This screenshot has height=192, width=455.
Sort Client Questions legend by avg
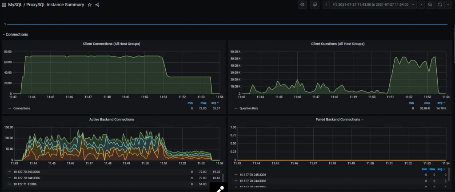click(x=441, y=103)
